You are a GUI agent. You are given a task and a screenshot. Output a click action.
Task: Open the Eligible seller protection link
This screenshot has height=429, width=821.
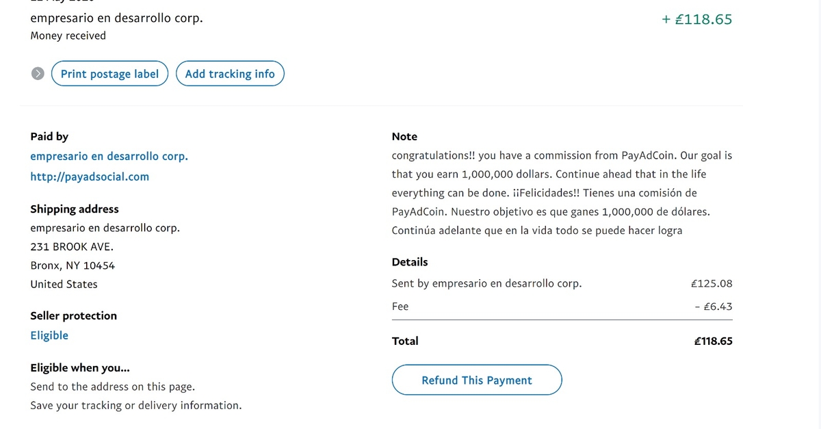(49, 335)
